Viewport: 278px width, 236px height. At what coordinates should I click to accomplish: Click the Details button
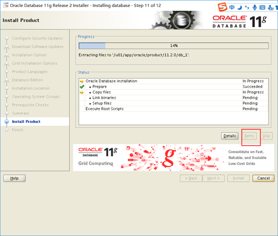(x=230, y=136)
